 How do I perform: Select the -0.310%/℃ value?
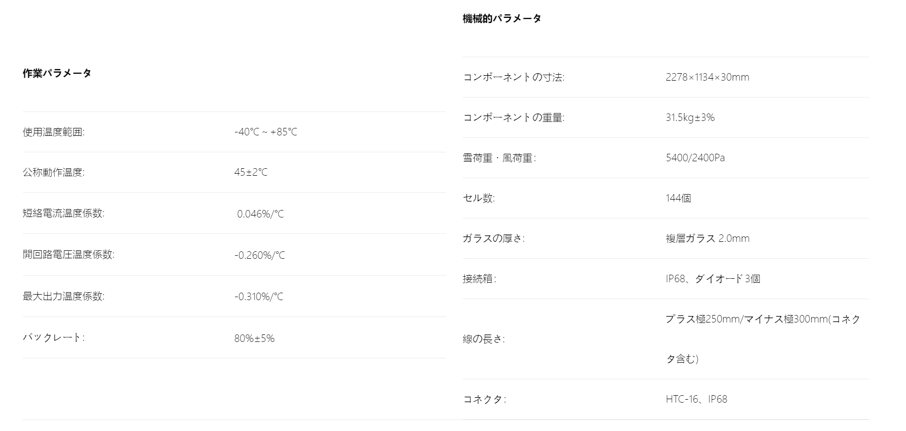click(258, 297)
